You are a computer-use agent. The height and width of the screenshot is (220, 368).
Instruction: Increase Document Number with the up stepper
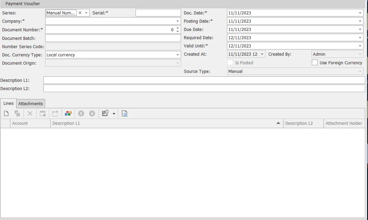click(178, 28)
